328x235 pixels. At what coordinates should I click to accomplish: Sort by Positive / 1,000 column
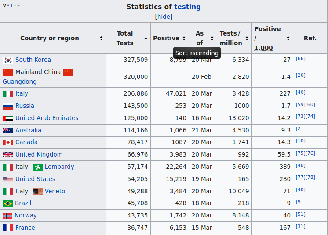point(288,39)
